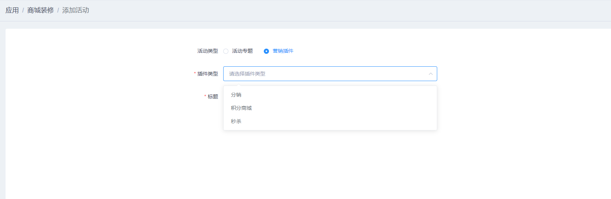Click the 添加活动 breadcrumb item
The image size is (611, 199).
tap(76, 10)
